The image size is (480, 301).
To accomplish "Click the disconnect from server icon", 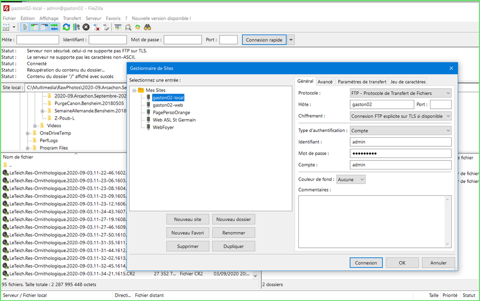I will (96, 27).
